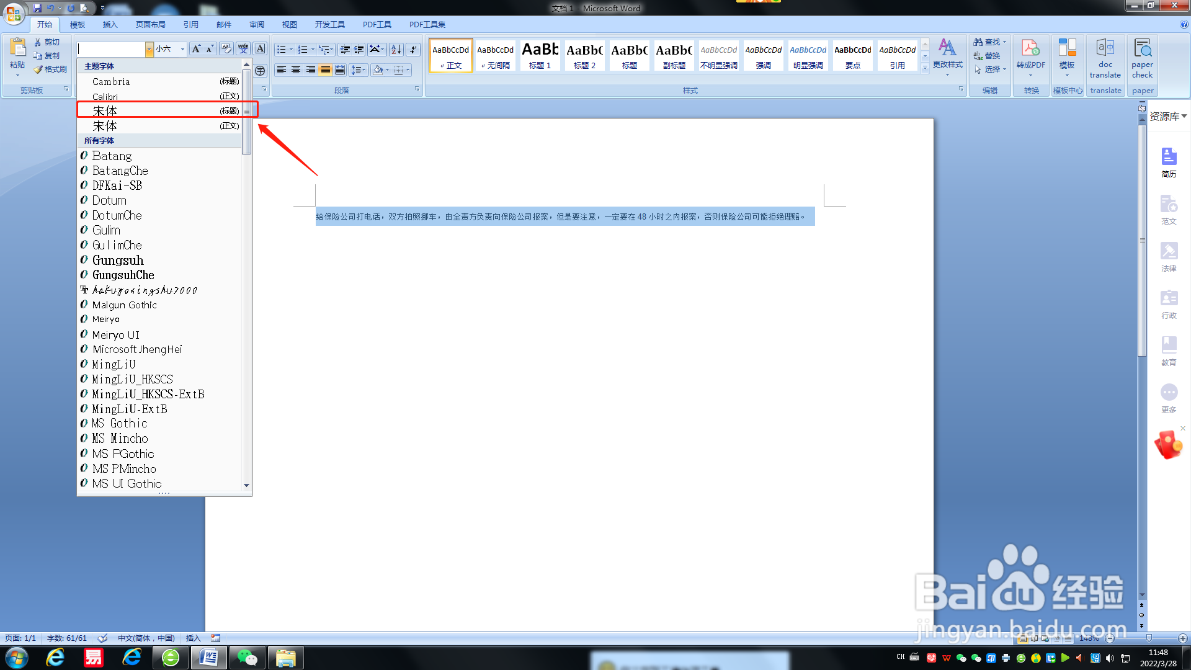Open the font name dropdown arrow
The height and width of the screenshot is (670, 1191).
(149, 49)
